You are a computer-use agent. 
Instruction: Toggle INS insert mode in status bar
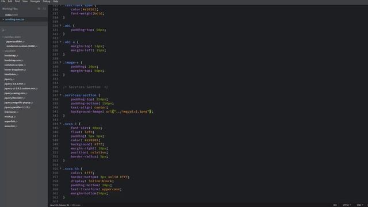point(335,205)
